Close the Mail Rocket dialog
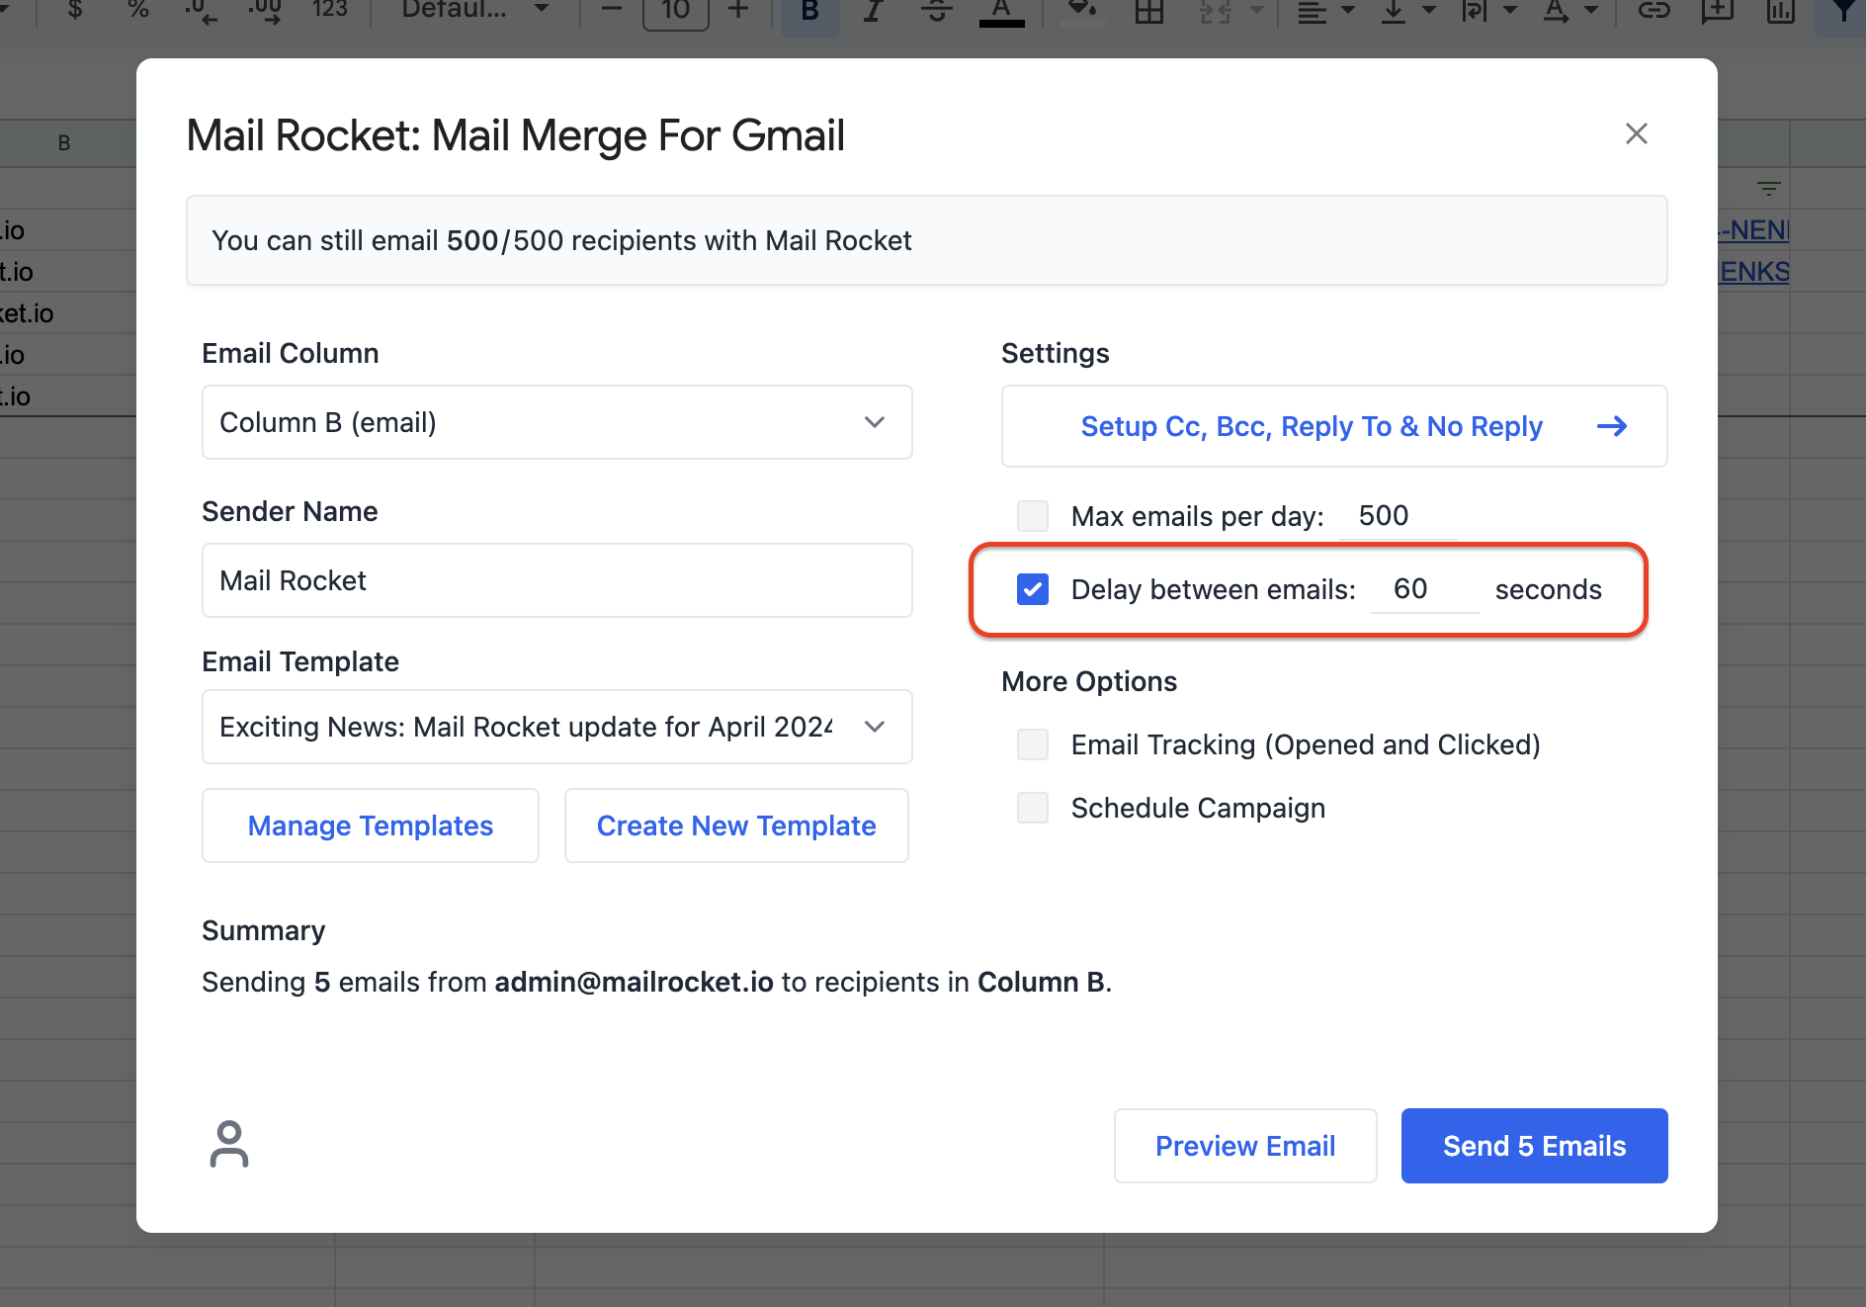Screen dimensions: 1866x1307 click(x=1637, y=133)
